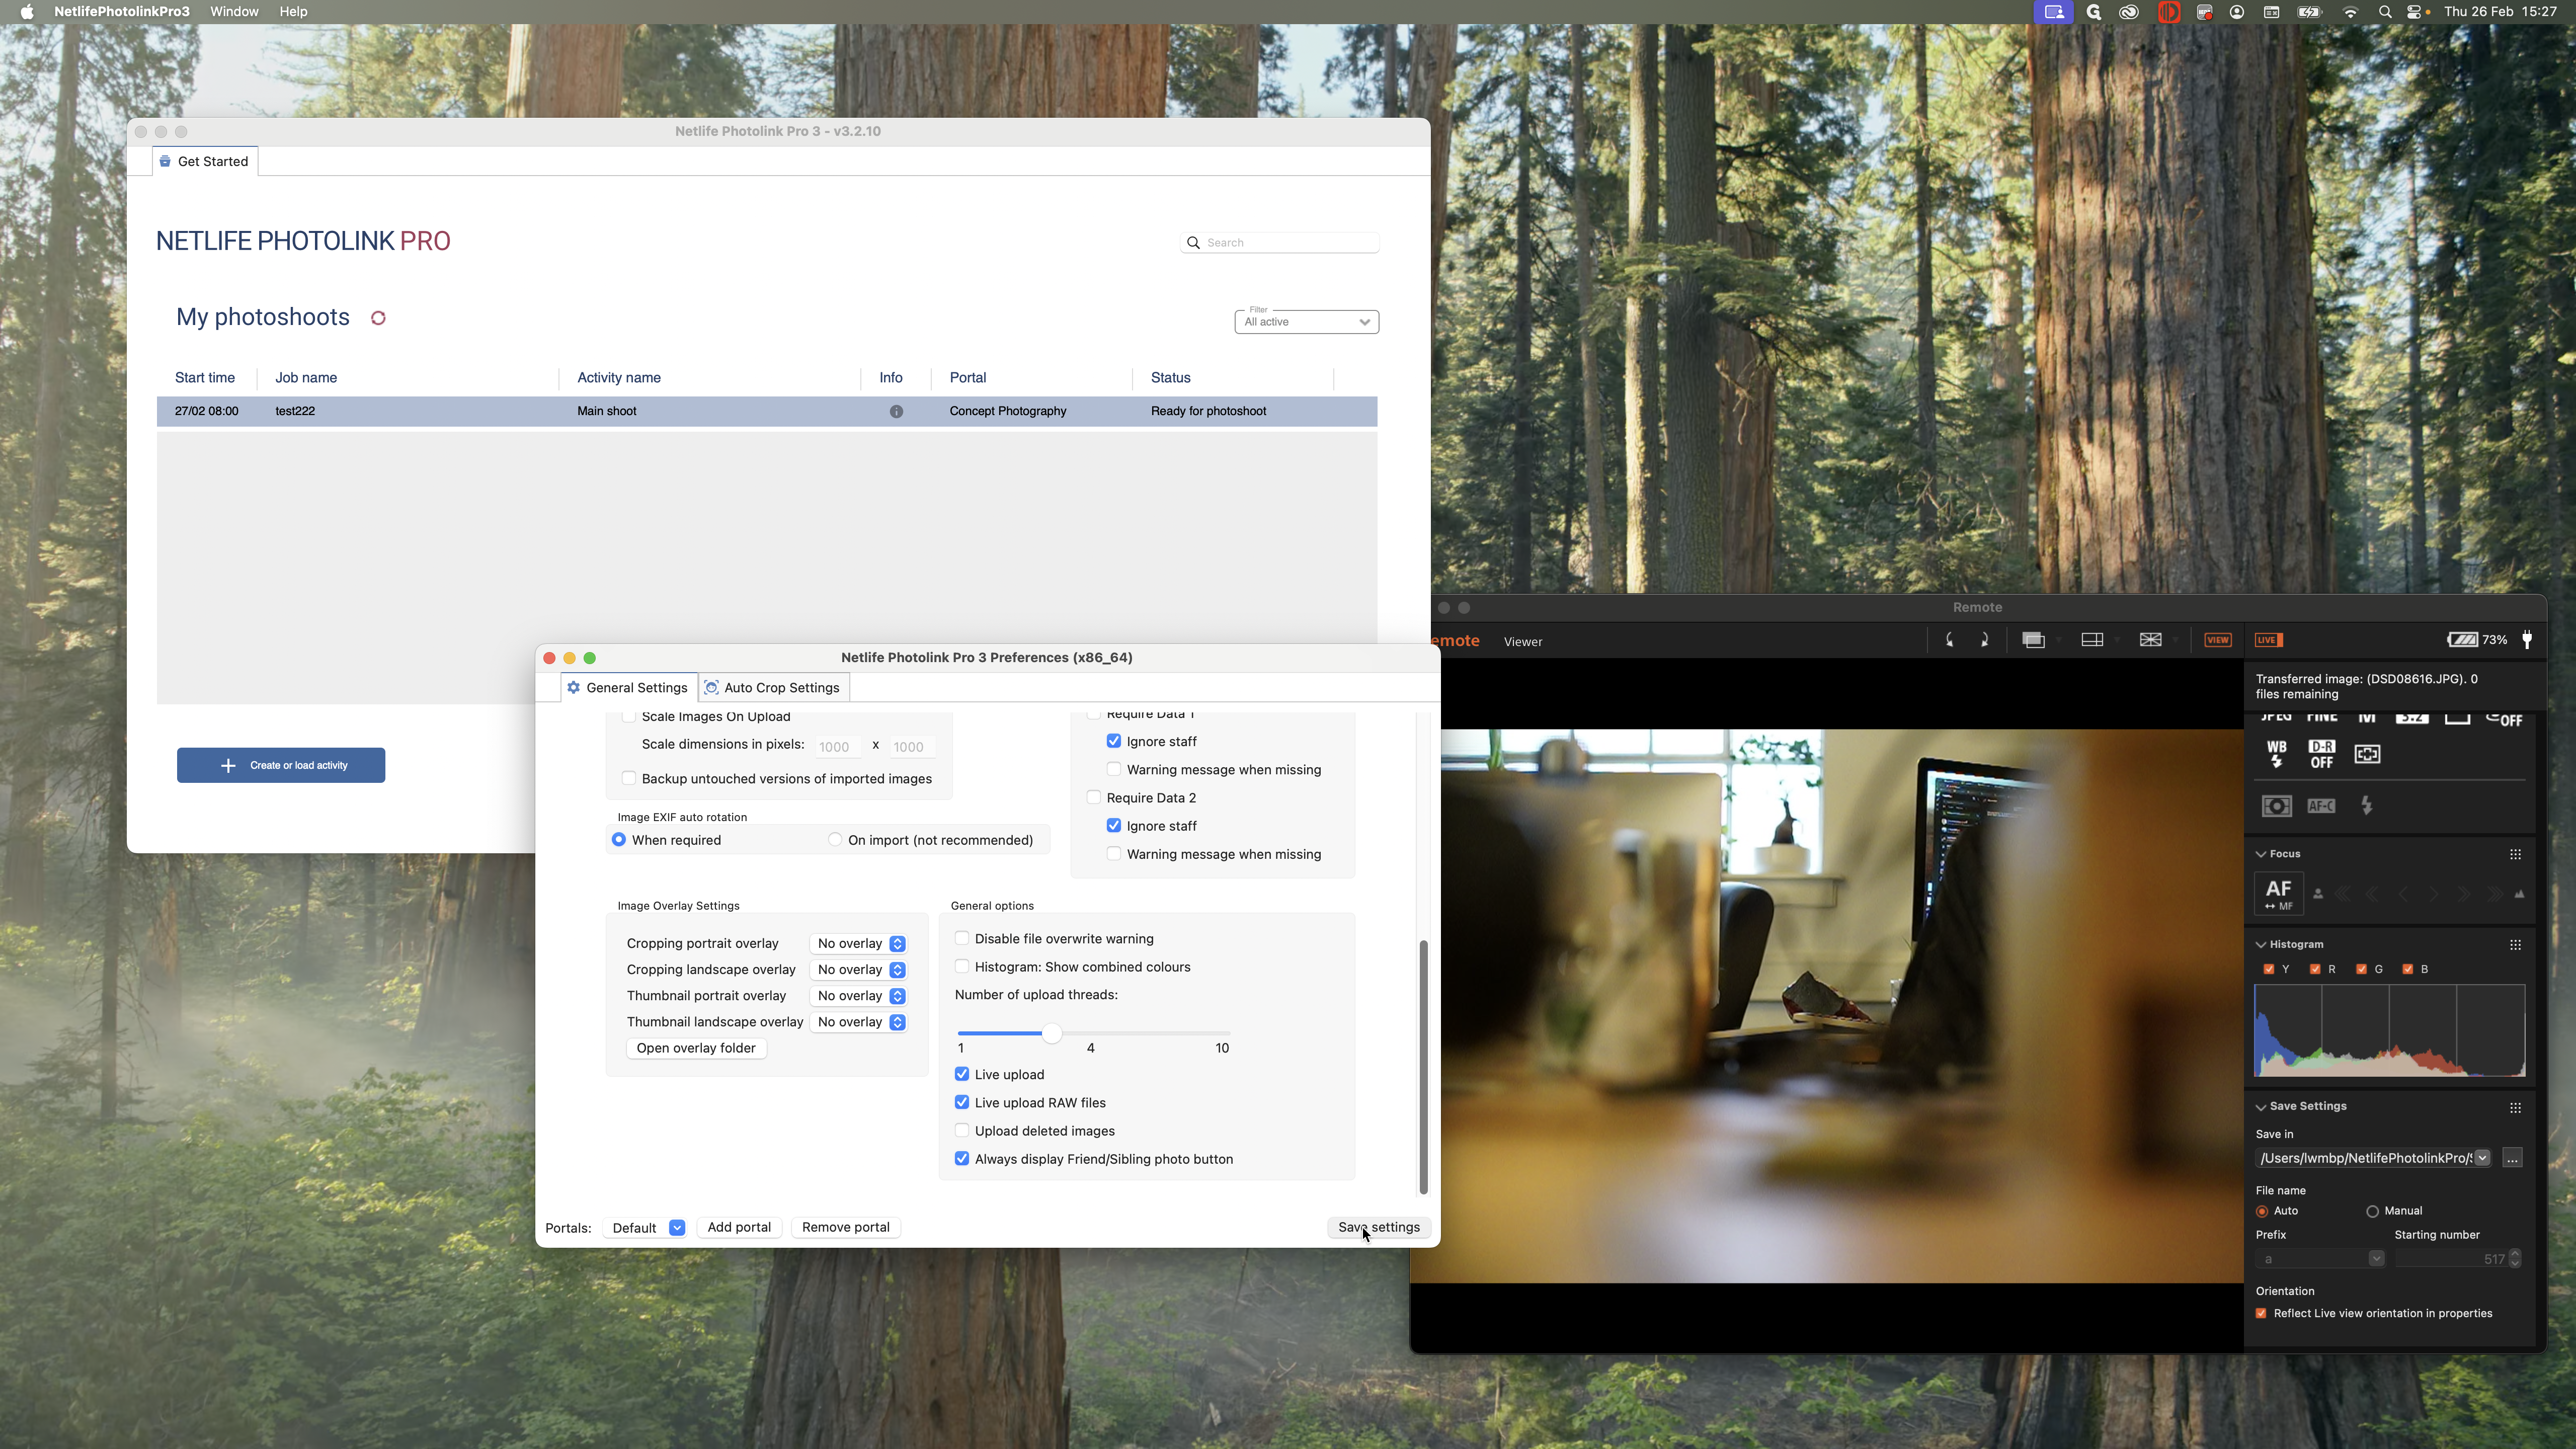
Task: Refresh the My photoshoots list
Action: [x=378, y=318]
